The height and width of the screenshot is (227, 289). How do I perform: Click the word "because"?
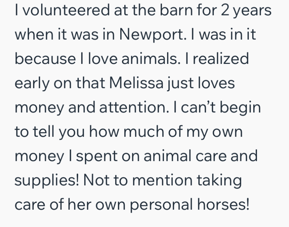40,59
